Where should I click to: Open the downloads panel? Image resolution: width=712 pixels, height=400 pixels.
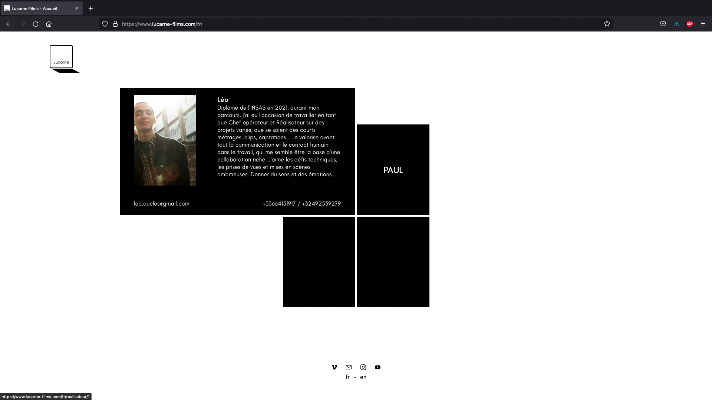pyautogui.click(x=676, y=24)
